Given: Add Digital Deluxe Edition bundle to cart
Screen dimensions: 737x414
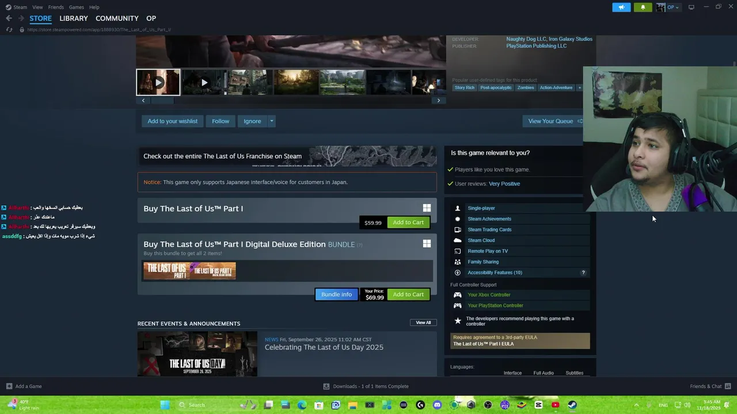Looking at the screenshot, I should (408, 294).
